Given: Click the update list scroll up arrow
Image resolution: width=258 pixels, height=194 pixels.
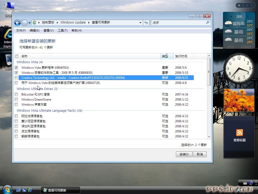Looking at the screenshot, I should 209,56.
